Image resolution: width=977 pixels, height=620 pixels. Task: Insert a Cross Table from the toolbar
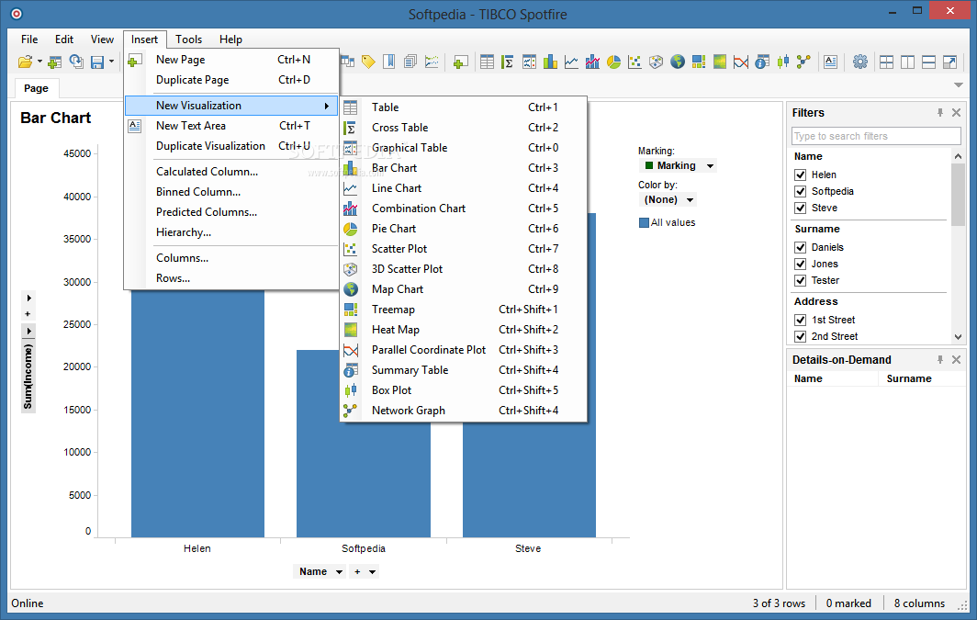(x=508, y=62)
